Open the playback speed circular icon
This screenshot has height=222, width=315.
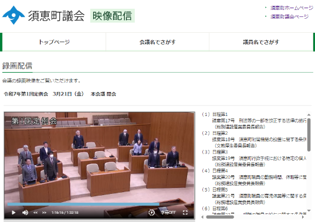pyautogui.click(x=151, y=213)
